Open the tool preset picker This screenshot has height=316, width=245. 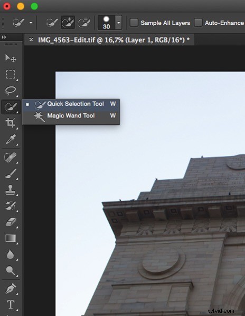coord(22,22)
